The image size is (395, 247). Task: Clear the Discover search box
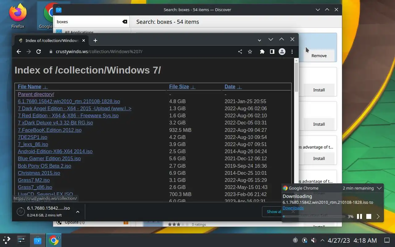coord(125,22)
